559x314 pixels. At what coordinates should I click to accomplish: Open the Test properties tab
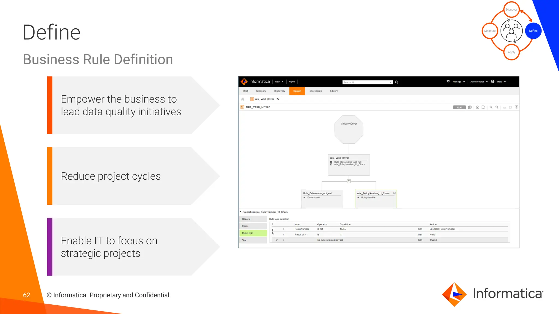point(253,240)
